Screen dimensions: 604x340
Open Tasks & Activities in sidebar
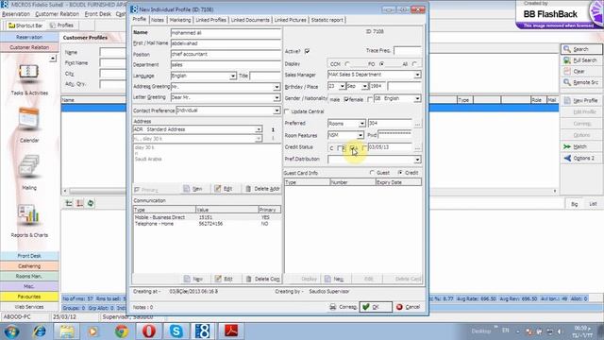coord(29,79)
